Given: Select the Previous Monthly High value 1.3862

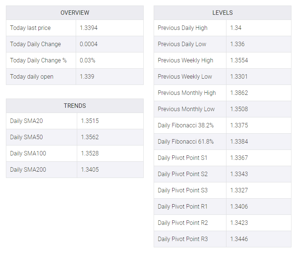Looking at the screenshot, I should 239,93.
